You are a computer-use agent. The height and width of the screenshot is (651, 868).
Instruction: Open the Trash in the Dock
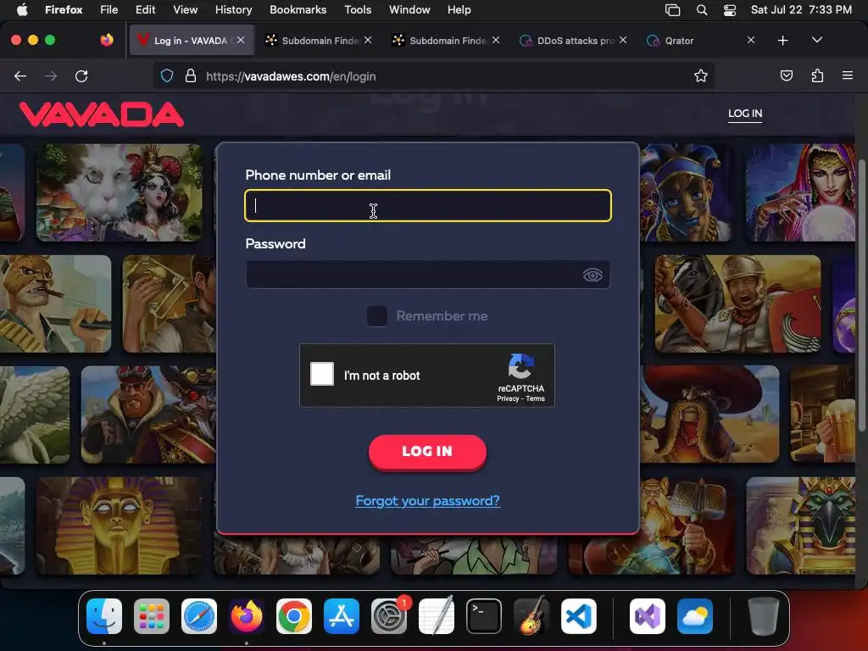pos(764,616)
